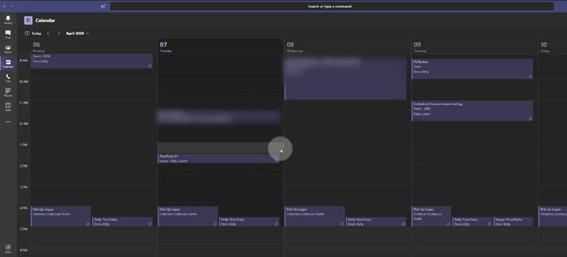567x257 pixels.
Task: Open the Teams section
Action: click(8, 49)
